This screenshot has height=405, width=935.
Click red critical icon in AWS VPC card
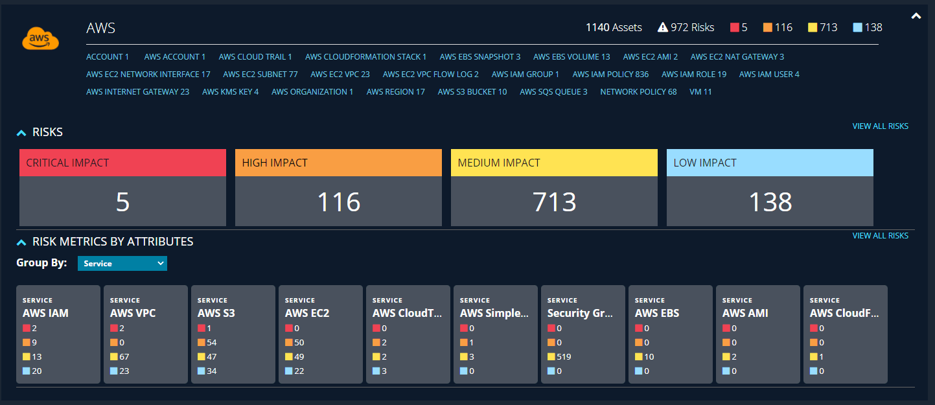pyautogui.click(x=114, y=329)
